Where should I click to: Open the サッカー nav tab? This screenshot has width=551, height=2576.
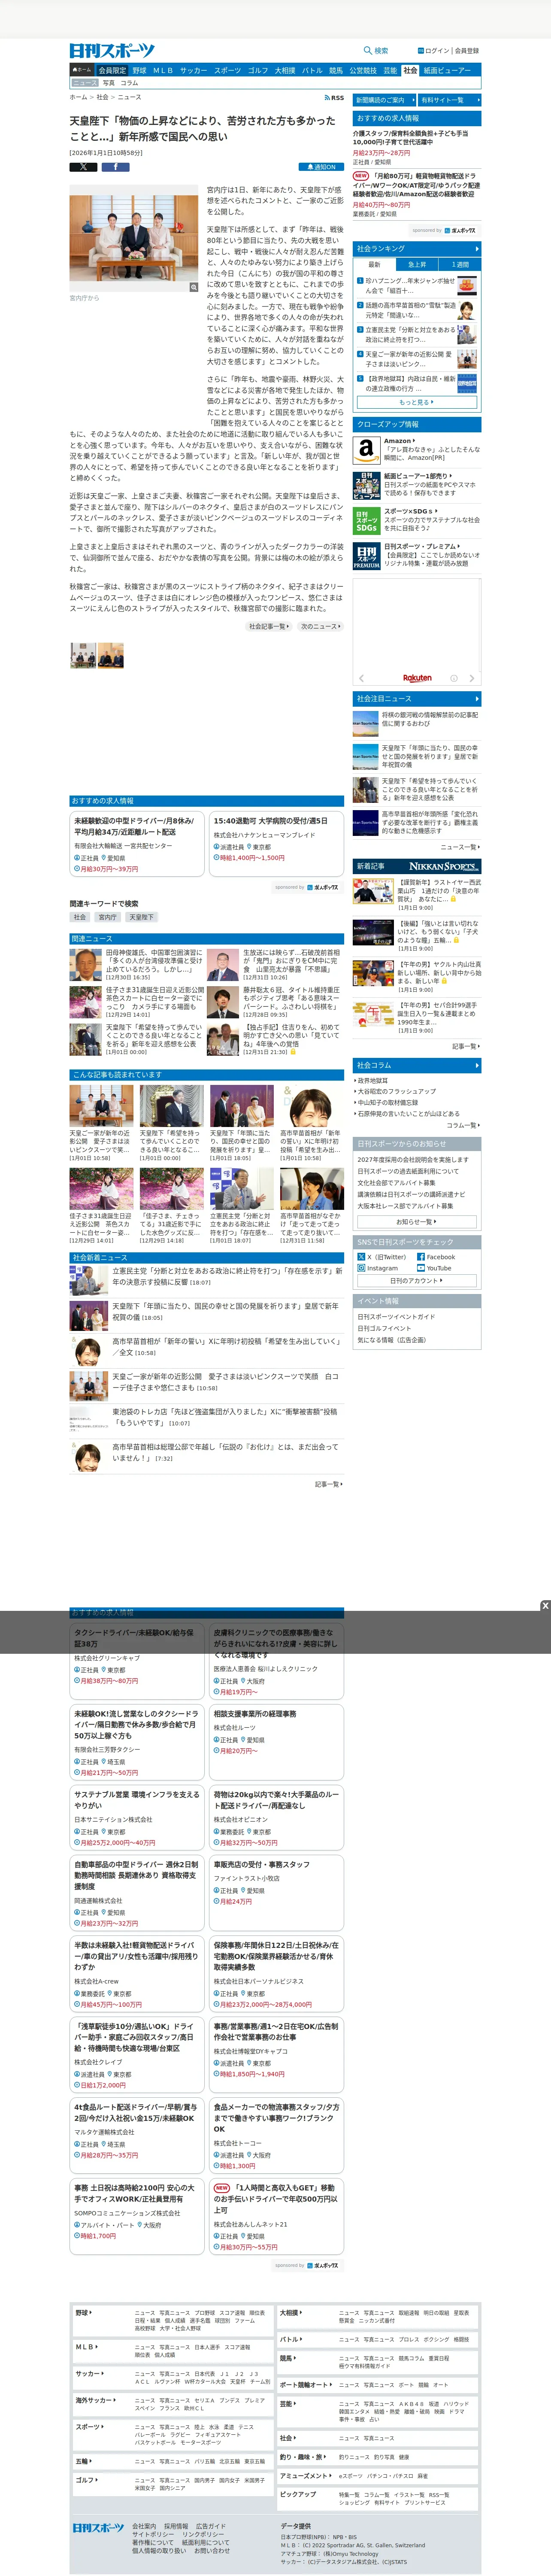(193, 71)
